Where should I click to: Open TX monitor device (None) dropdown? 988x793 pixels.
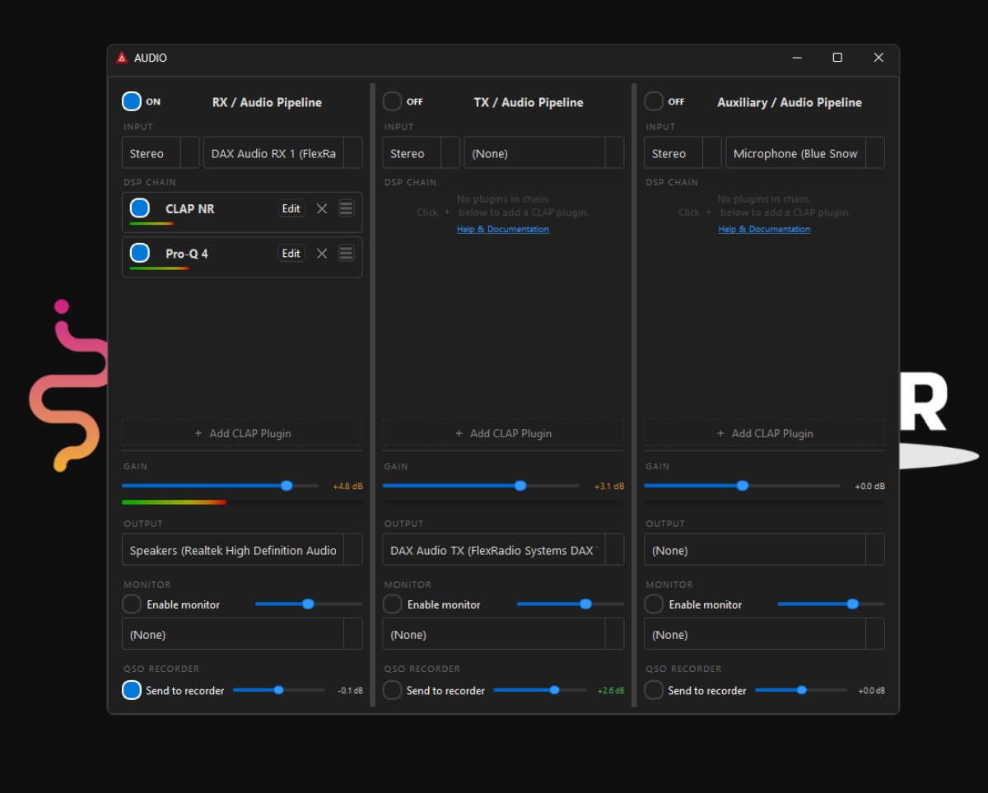coord(503,634)
